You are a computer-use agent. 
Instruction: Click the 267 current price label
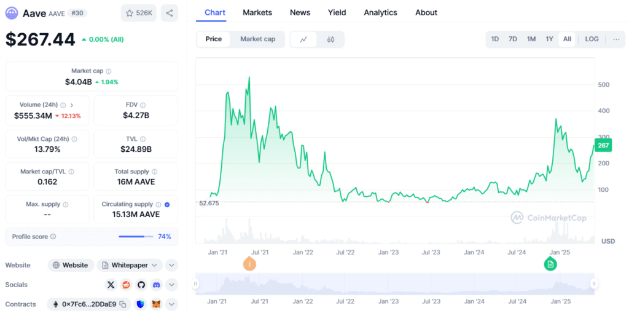(x=603, y=145)
